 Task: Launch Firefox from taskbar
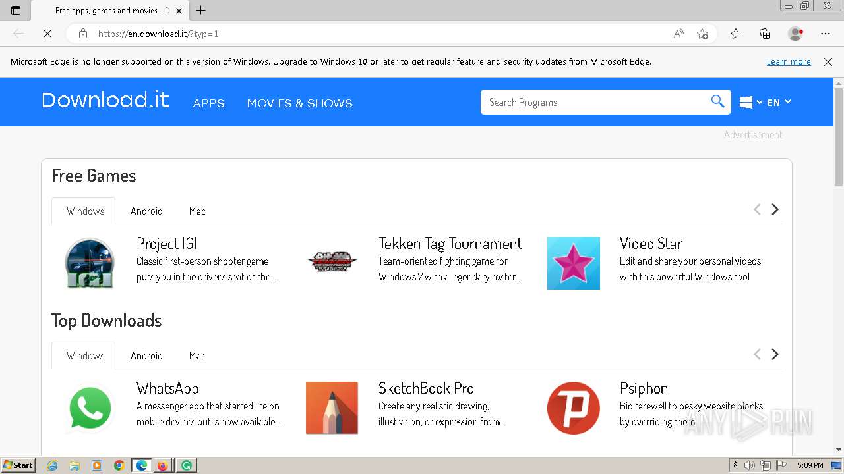162,465
